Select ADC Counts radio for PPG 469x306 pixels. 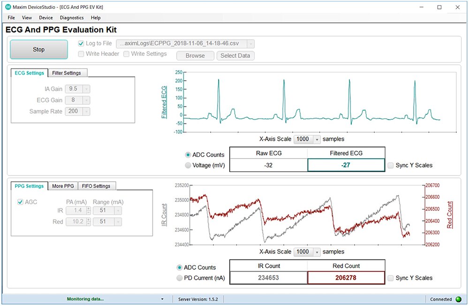pyautogui.click(x=180, y=268)
